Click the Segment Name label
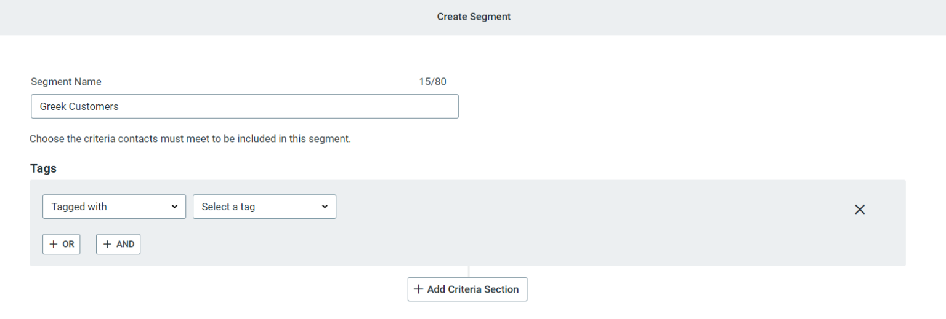Screen dimensions: 946x319 click(x=66, y=82)
